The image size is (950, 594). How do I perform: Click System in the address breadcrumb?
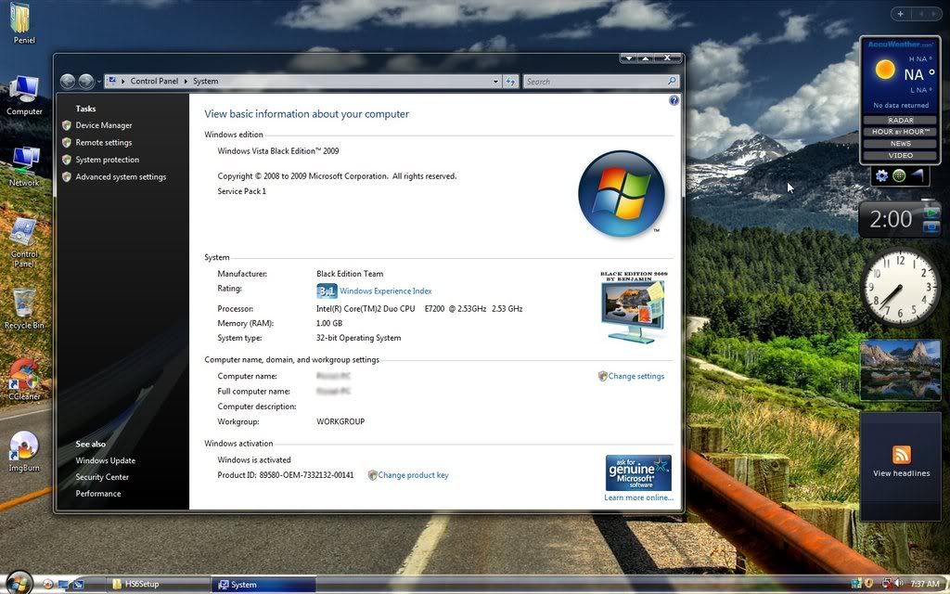coord(205,82)
